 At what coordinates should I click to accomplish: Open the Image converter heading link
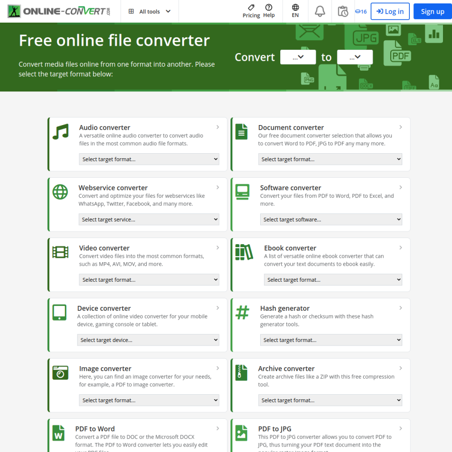point(105,369)
